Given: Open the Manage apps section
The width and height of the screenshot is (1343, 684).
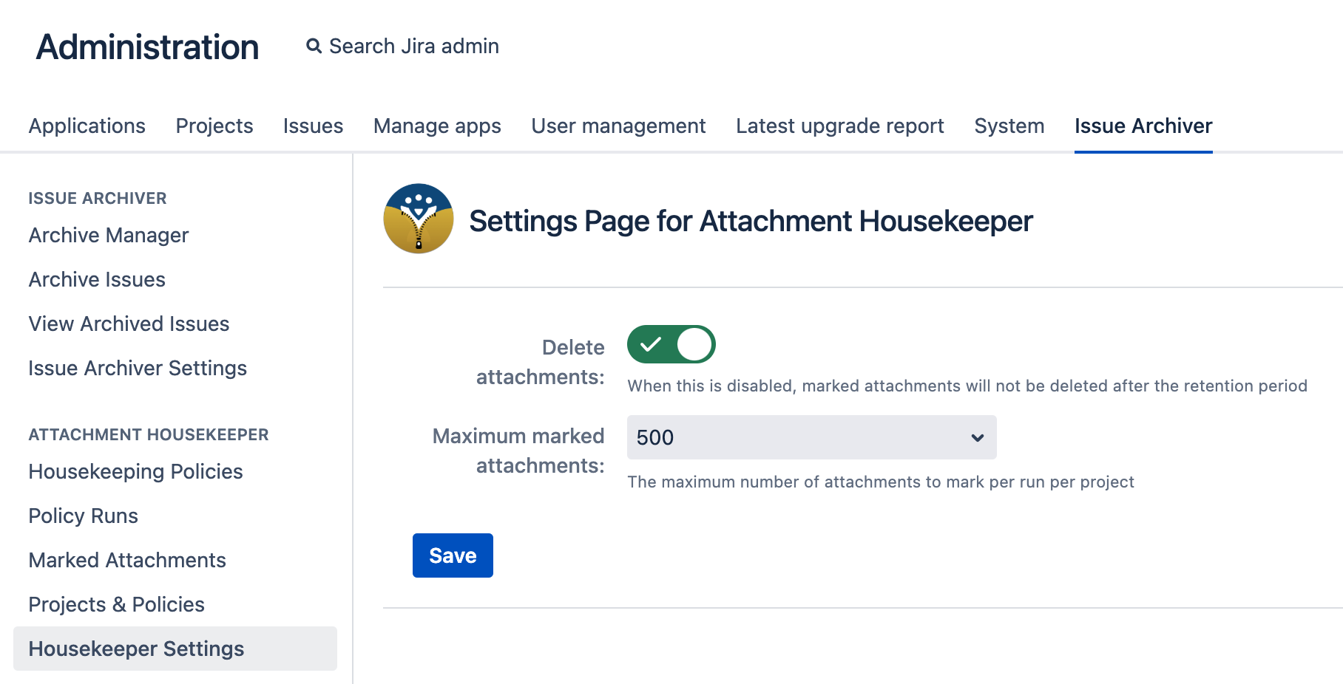Looking at the screenshot, I should click(437, 126).
